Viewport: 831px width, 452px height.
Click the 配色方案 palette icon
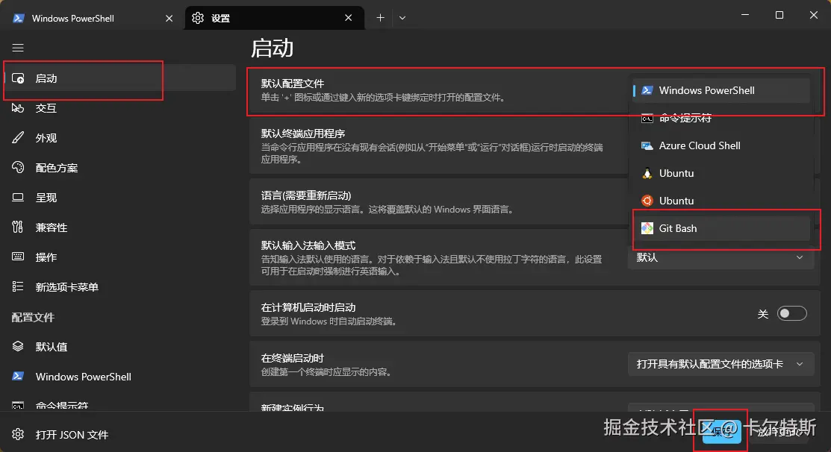coord(18,167)
